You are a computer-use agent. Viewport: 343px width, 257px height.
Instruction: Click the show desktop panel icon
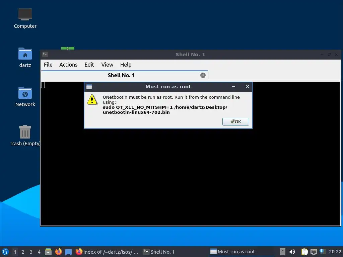(68, 252)
